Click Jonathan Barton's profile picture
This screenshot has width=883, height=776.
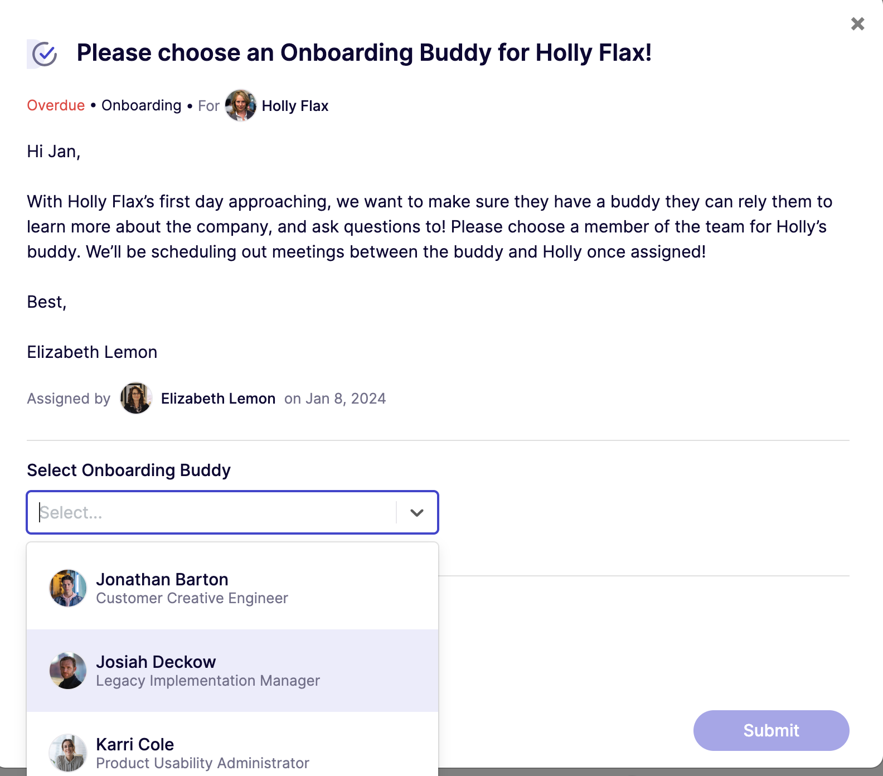(67, 587)
